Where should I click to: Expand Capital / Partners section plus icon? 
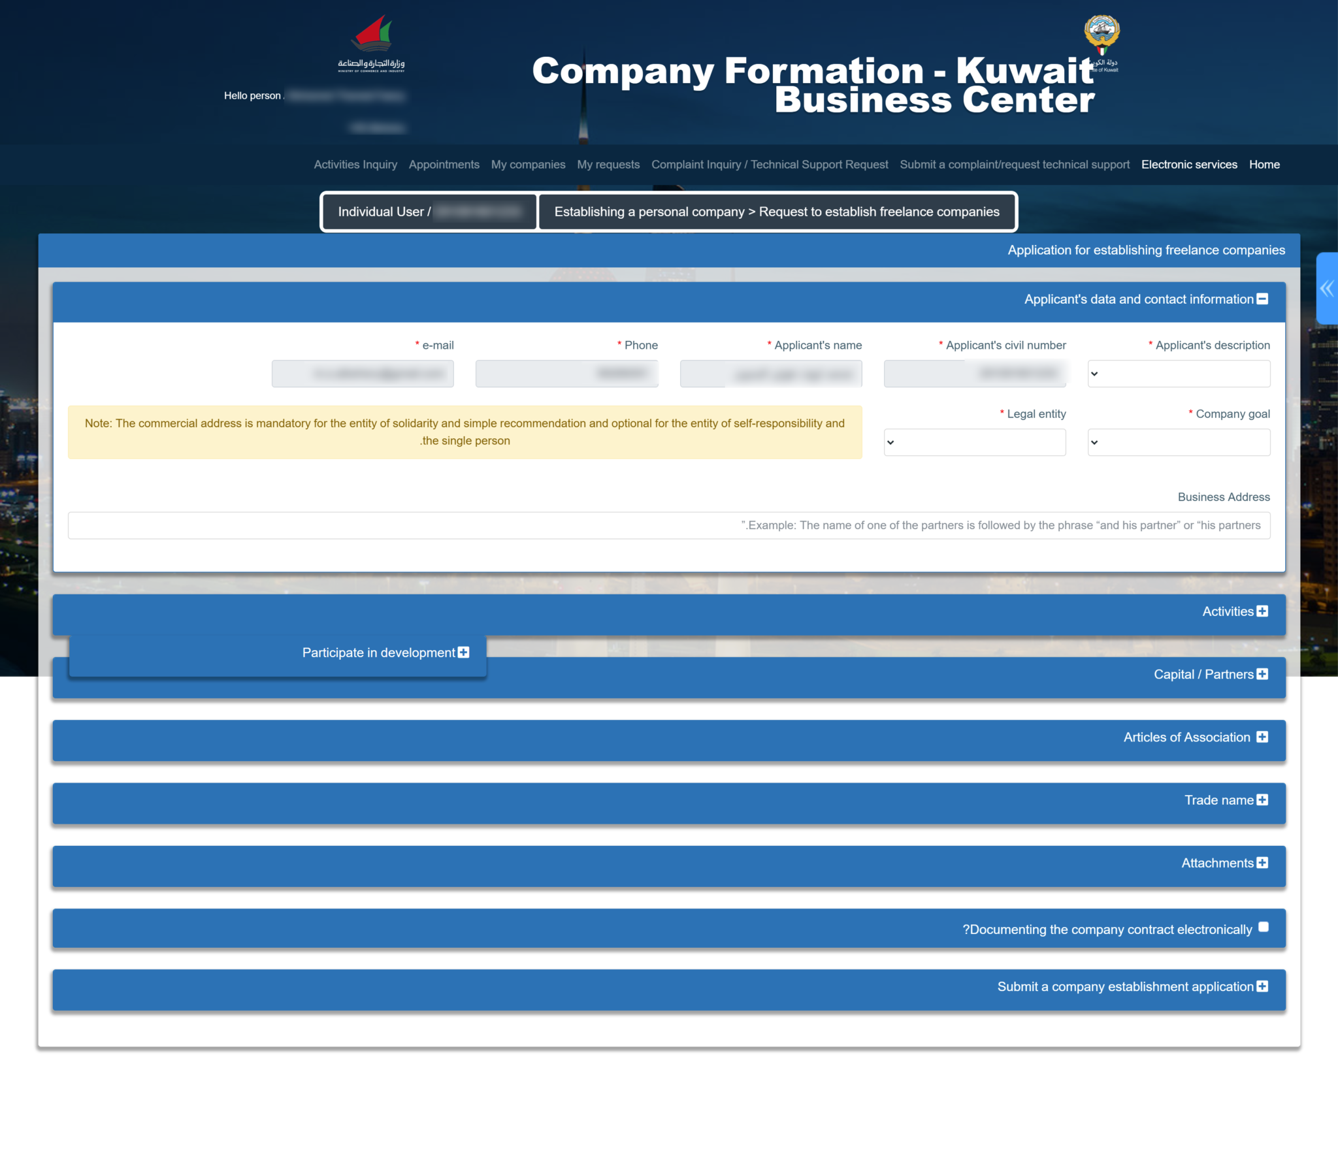1263,673
